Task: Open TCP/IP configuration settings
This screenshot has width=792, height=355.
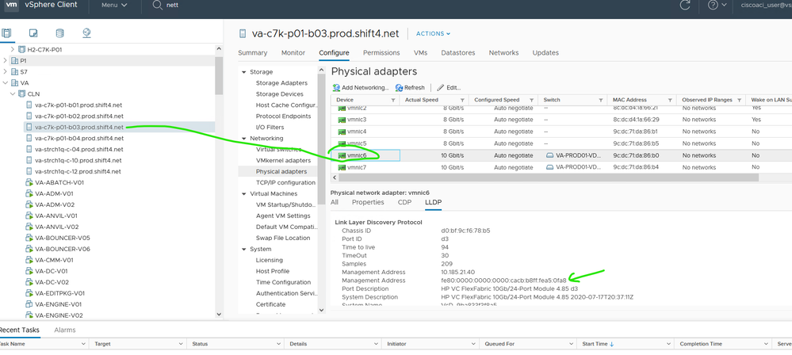Action: pyautogui.click(x=286, y=183)
